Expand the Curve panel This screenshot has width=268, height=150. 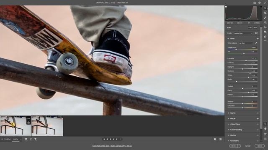(228, 113)
